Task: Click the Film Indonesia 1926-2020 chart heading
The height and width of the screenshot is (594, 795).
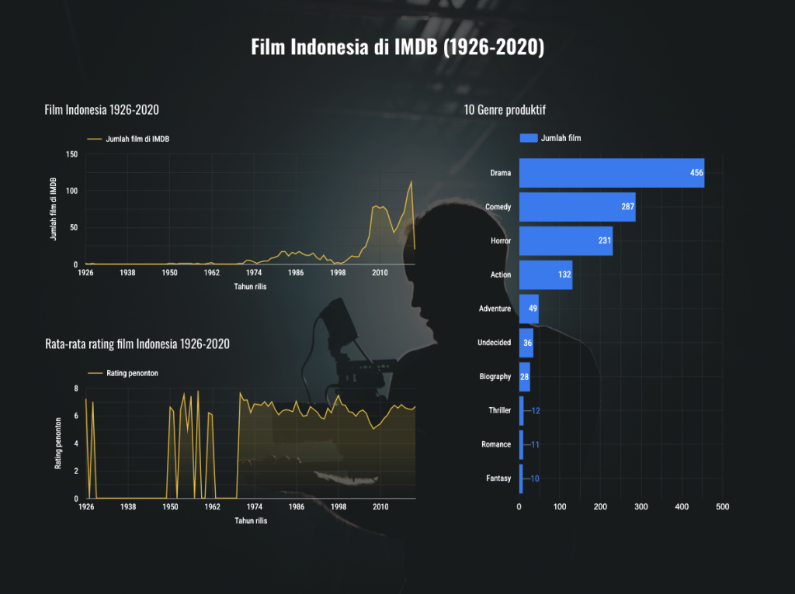Action: pos(102,110)
